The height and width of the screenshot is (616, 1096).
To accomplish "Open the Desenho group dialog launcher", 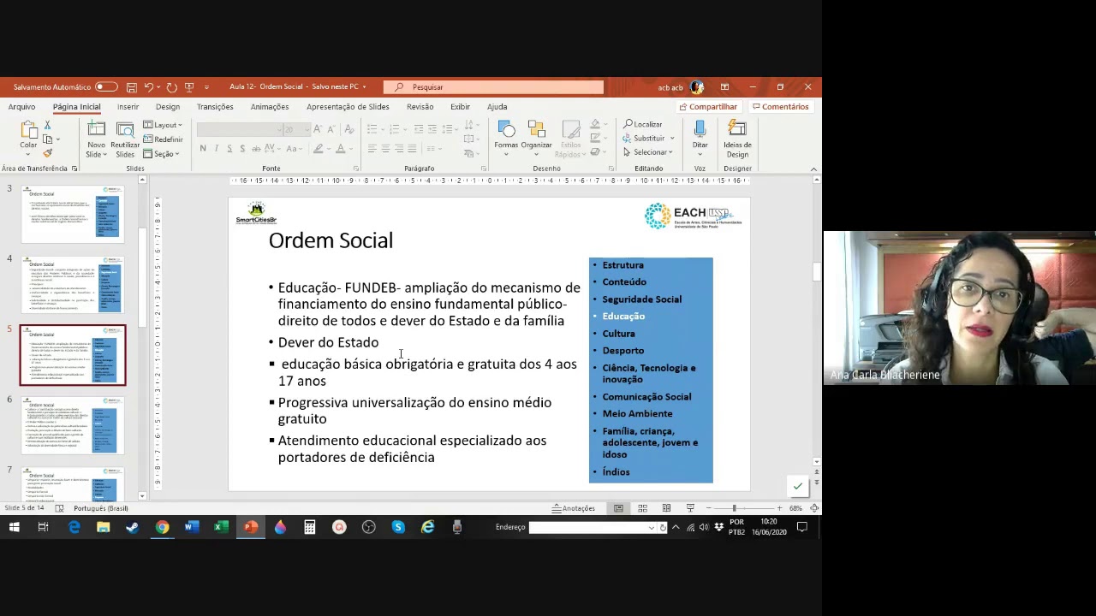I will point(610,169).
